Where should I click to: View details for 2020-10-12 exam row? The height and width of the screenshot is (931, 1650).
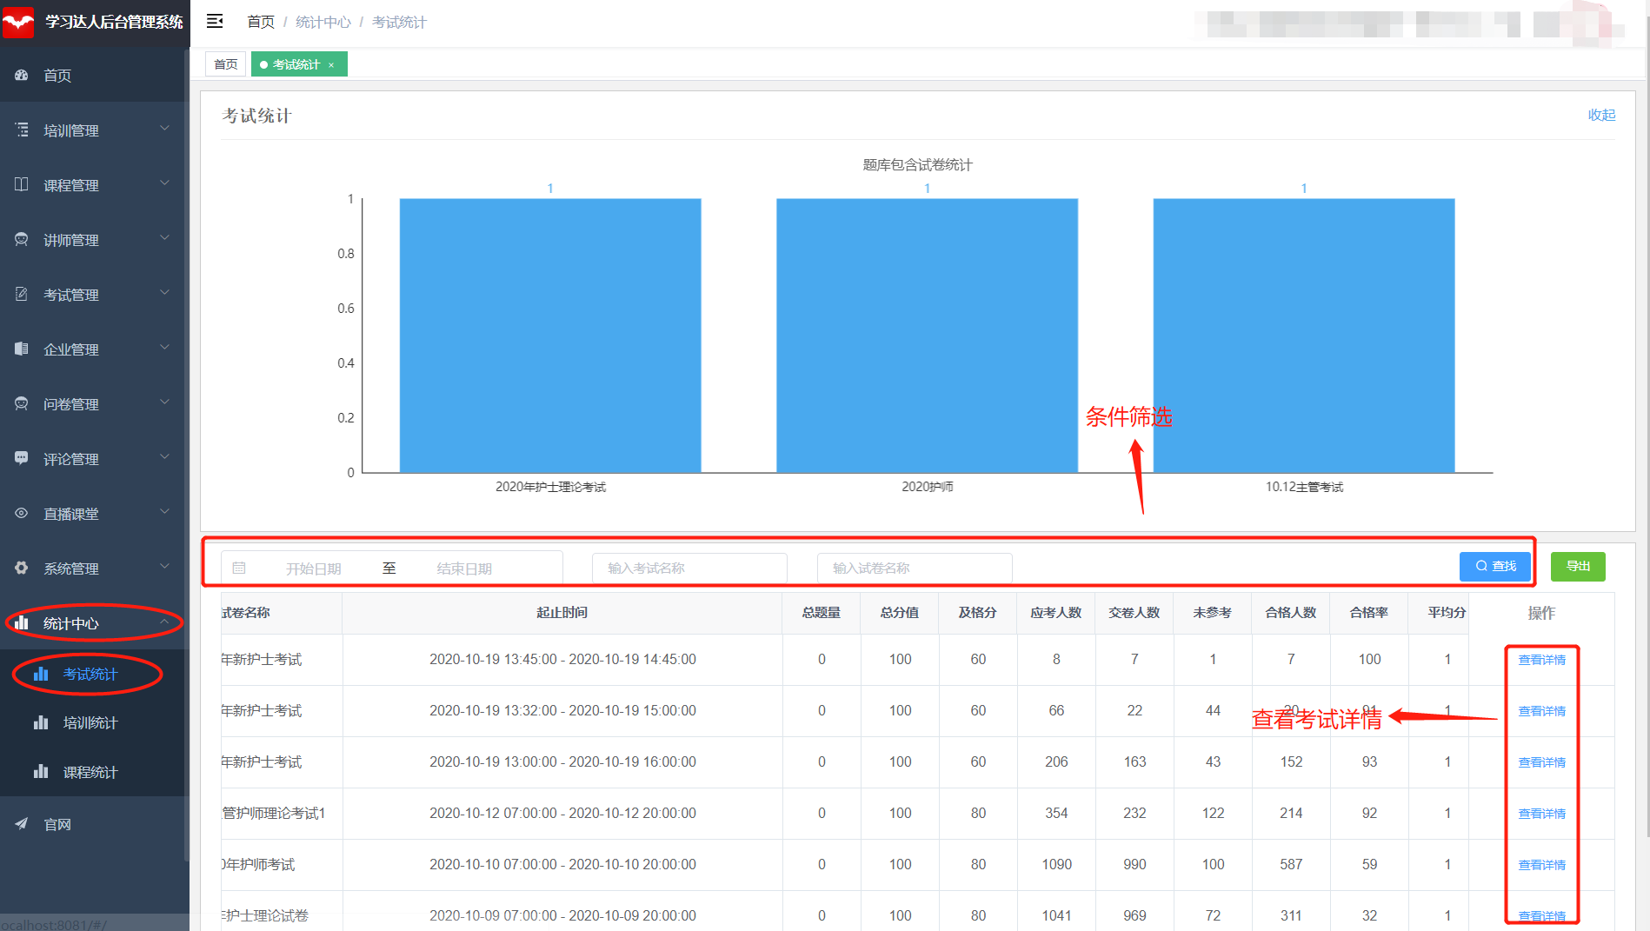pos(1541,814)
